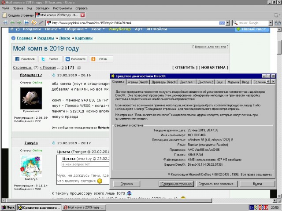Open the Версия для печати link
The height and width of the screenshot is (211, 282).
210,47
